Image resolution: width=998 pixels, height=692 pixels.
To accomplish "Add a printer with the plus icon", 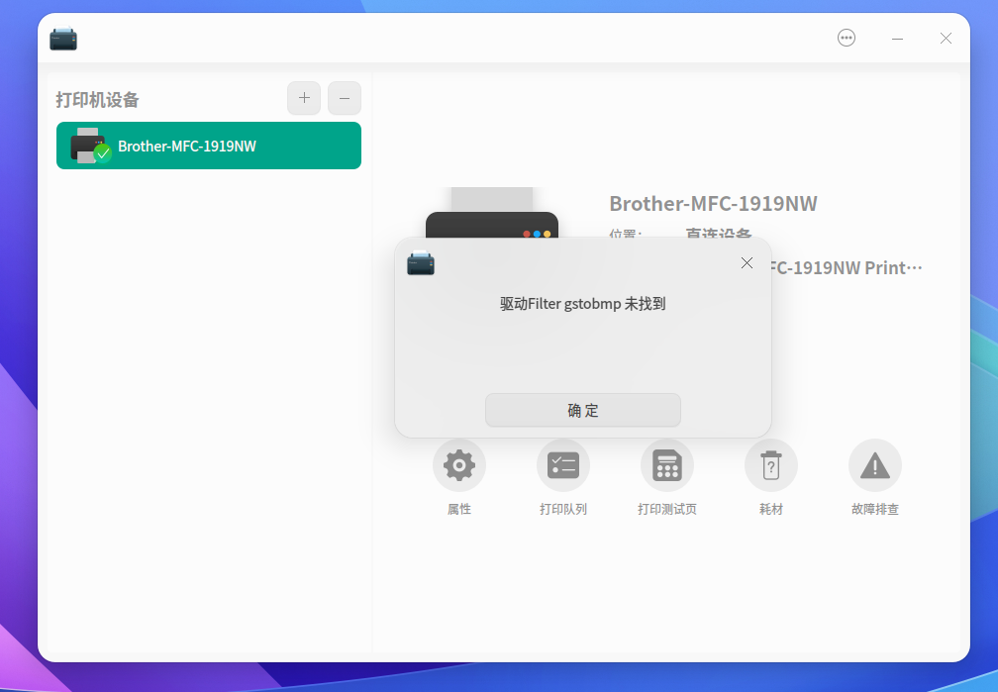I will click(x=304, y=98).
